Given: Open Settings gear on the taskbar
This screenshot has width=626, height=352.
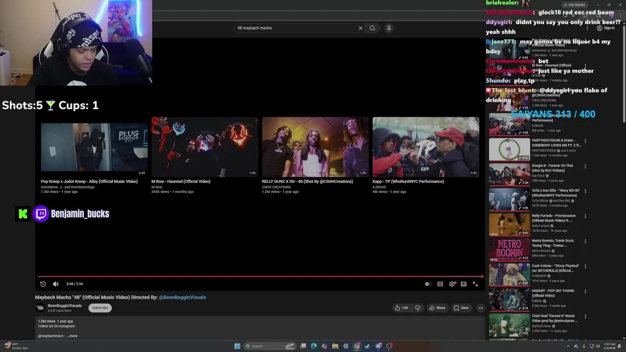Looking at the screenshot, I should pos(346,346).
